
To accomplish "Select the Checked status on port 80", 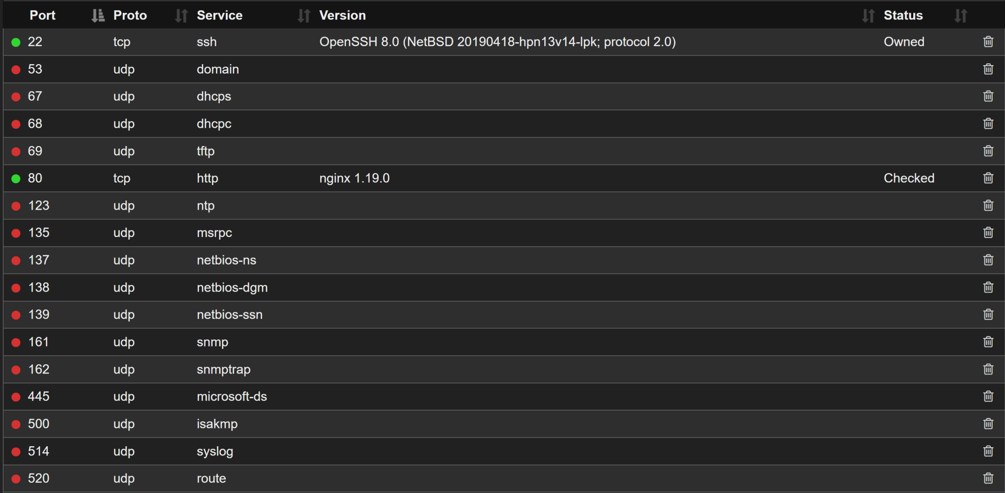I will coord(909,178).
